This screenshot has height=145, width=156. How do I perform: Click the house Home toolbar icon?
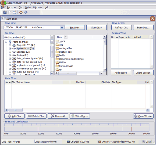point(21,12)
